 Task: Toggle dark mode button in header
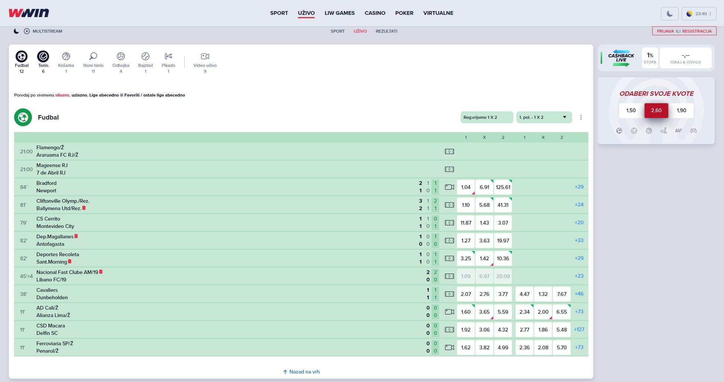click(670, 14)
